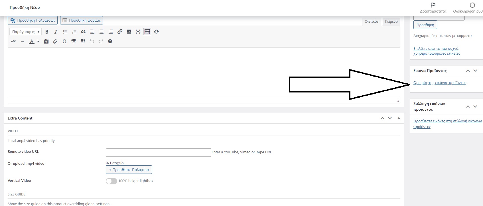483x206 pixels.
Task: Click the Προσθήκη φόρμας button
Action: click(82, 20)
